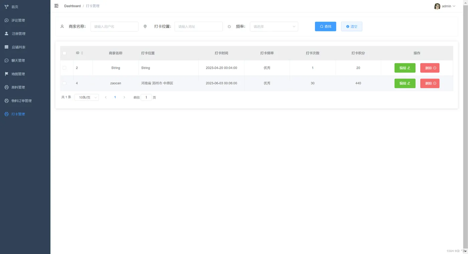This screenshot has height=254, width=468.
Task: Open 评论管理 in the sidebar
Action: tap(25, 20)
